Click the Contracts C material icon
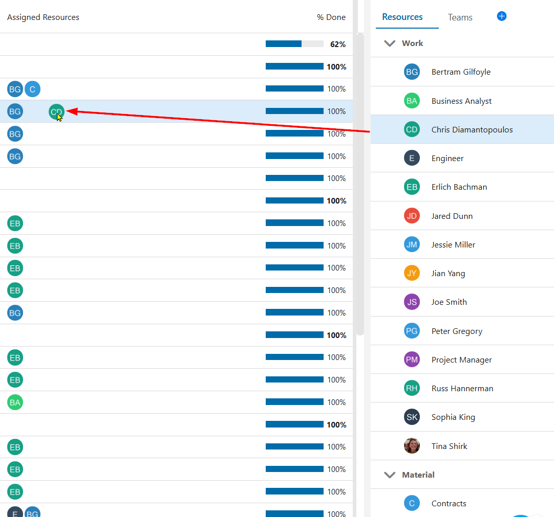 [x=412, y=503]
